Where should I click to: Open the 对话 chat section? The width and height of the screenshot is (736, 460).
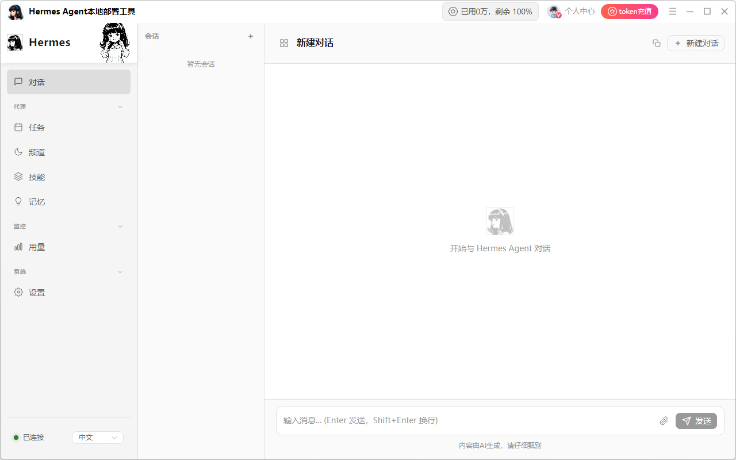[68, 82]
